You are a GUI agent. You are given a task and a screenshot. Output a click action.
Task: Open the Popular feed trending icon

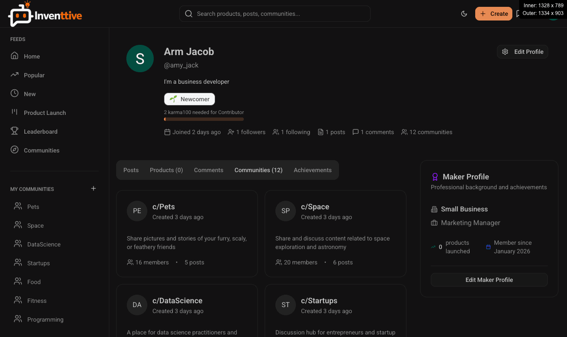(15, 75)
